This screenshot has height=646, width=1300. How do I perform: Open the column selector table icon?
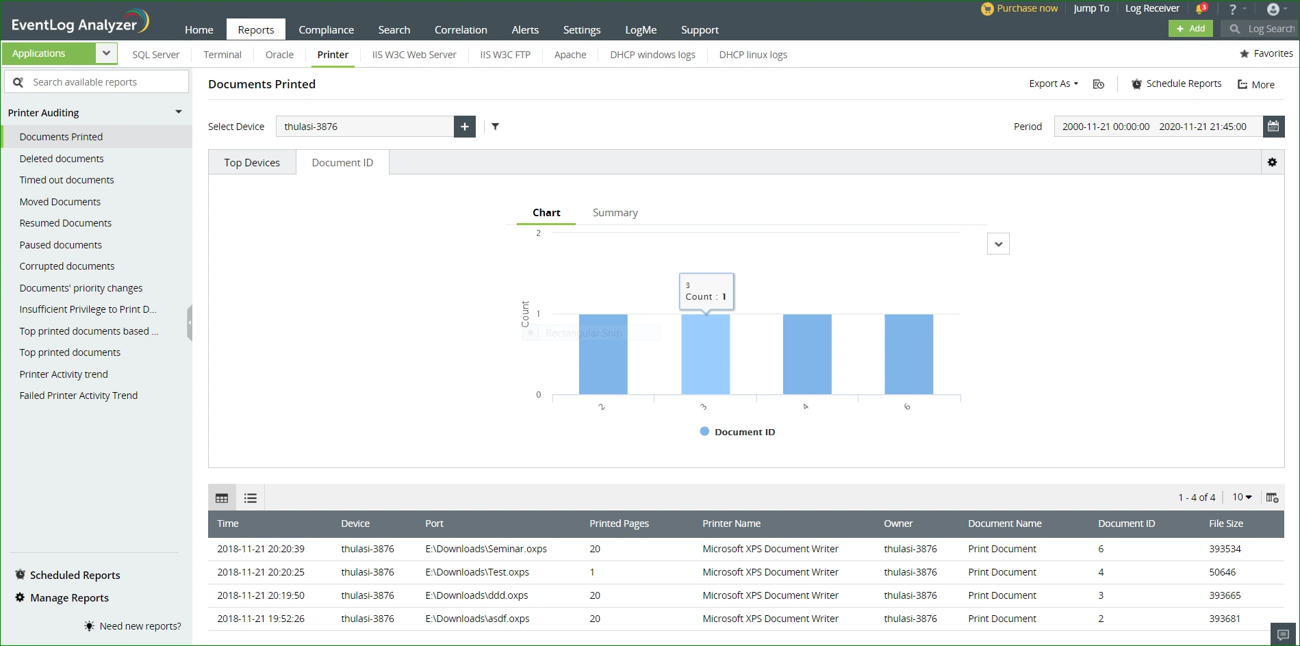pyautogui.click(x=1272, y=498)
